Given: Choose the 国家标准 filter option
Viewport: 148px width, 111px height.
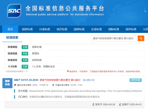Looking at the screenshot, I should (37, 47).
